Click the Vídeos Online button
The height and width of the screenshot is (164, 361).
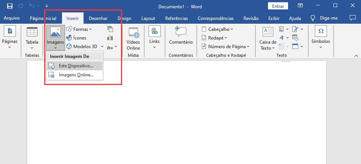pyautogui.click(x=133, y=38)
